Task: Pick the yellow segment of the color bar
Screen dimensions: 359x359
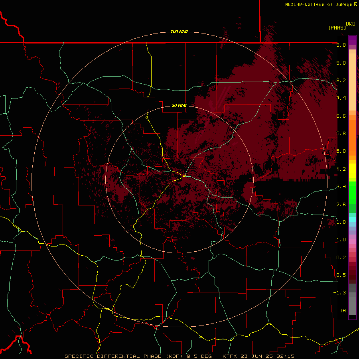Action: [x=352, y=171]
